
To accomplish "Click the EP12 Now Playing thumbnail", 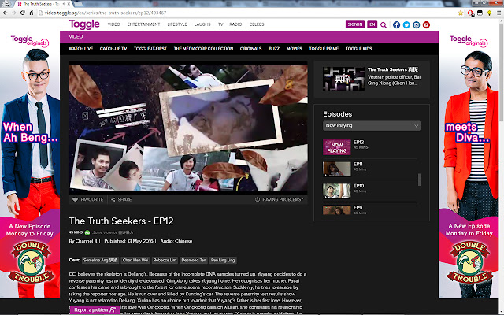I will click(337, 147).
